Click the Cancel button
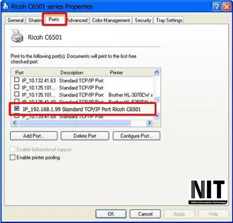The image size is (233, 223). 145,214
